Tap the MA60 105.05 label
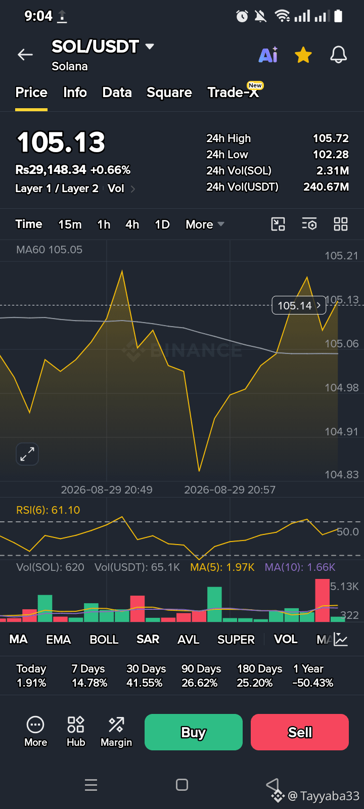Screen dimensions: 364x809 [x=49, y=250]
